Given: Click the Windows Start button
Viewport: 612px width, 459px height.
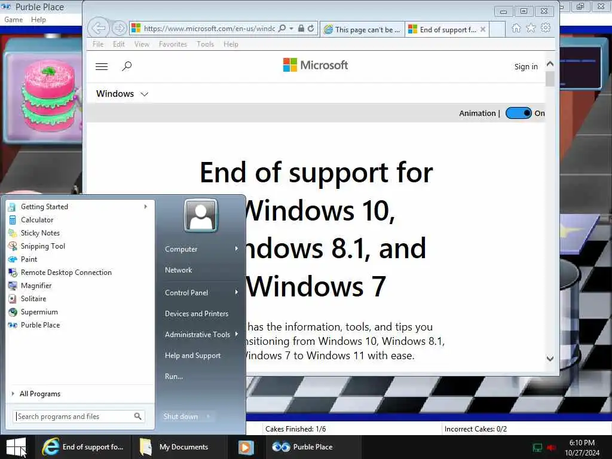Looking at the screenshot, I should (x=16, y=447).
